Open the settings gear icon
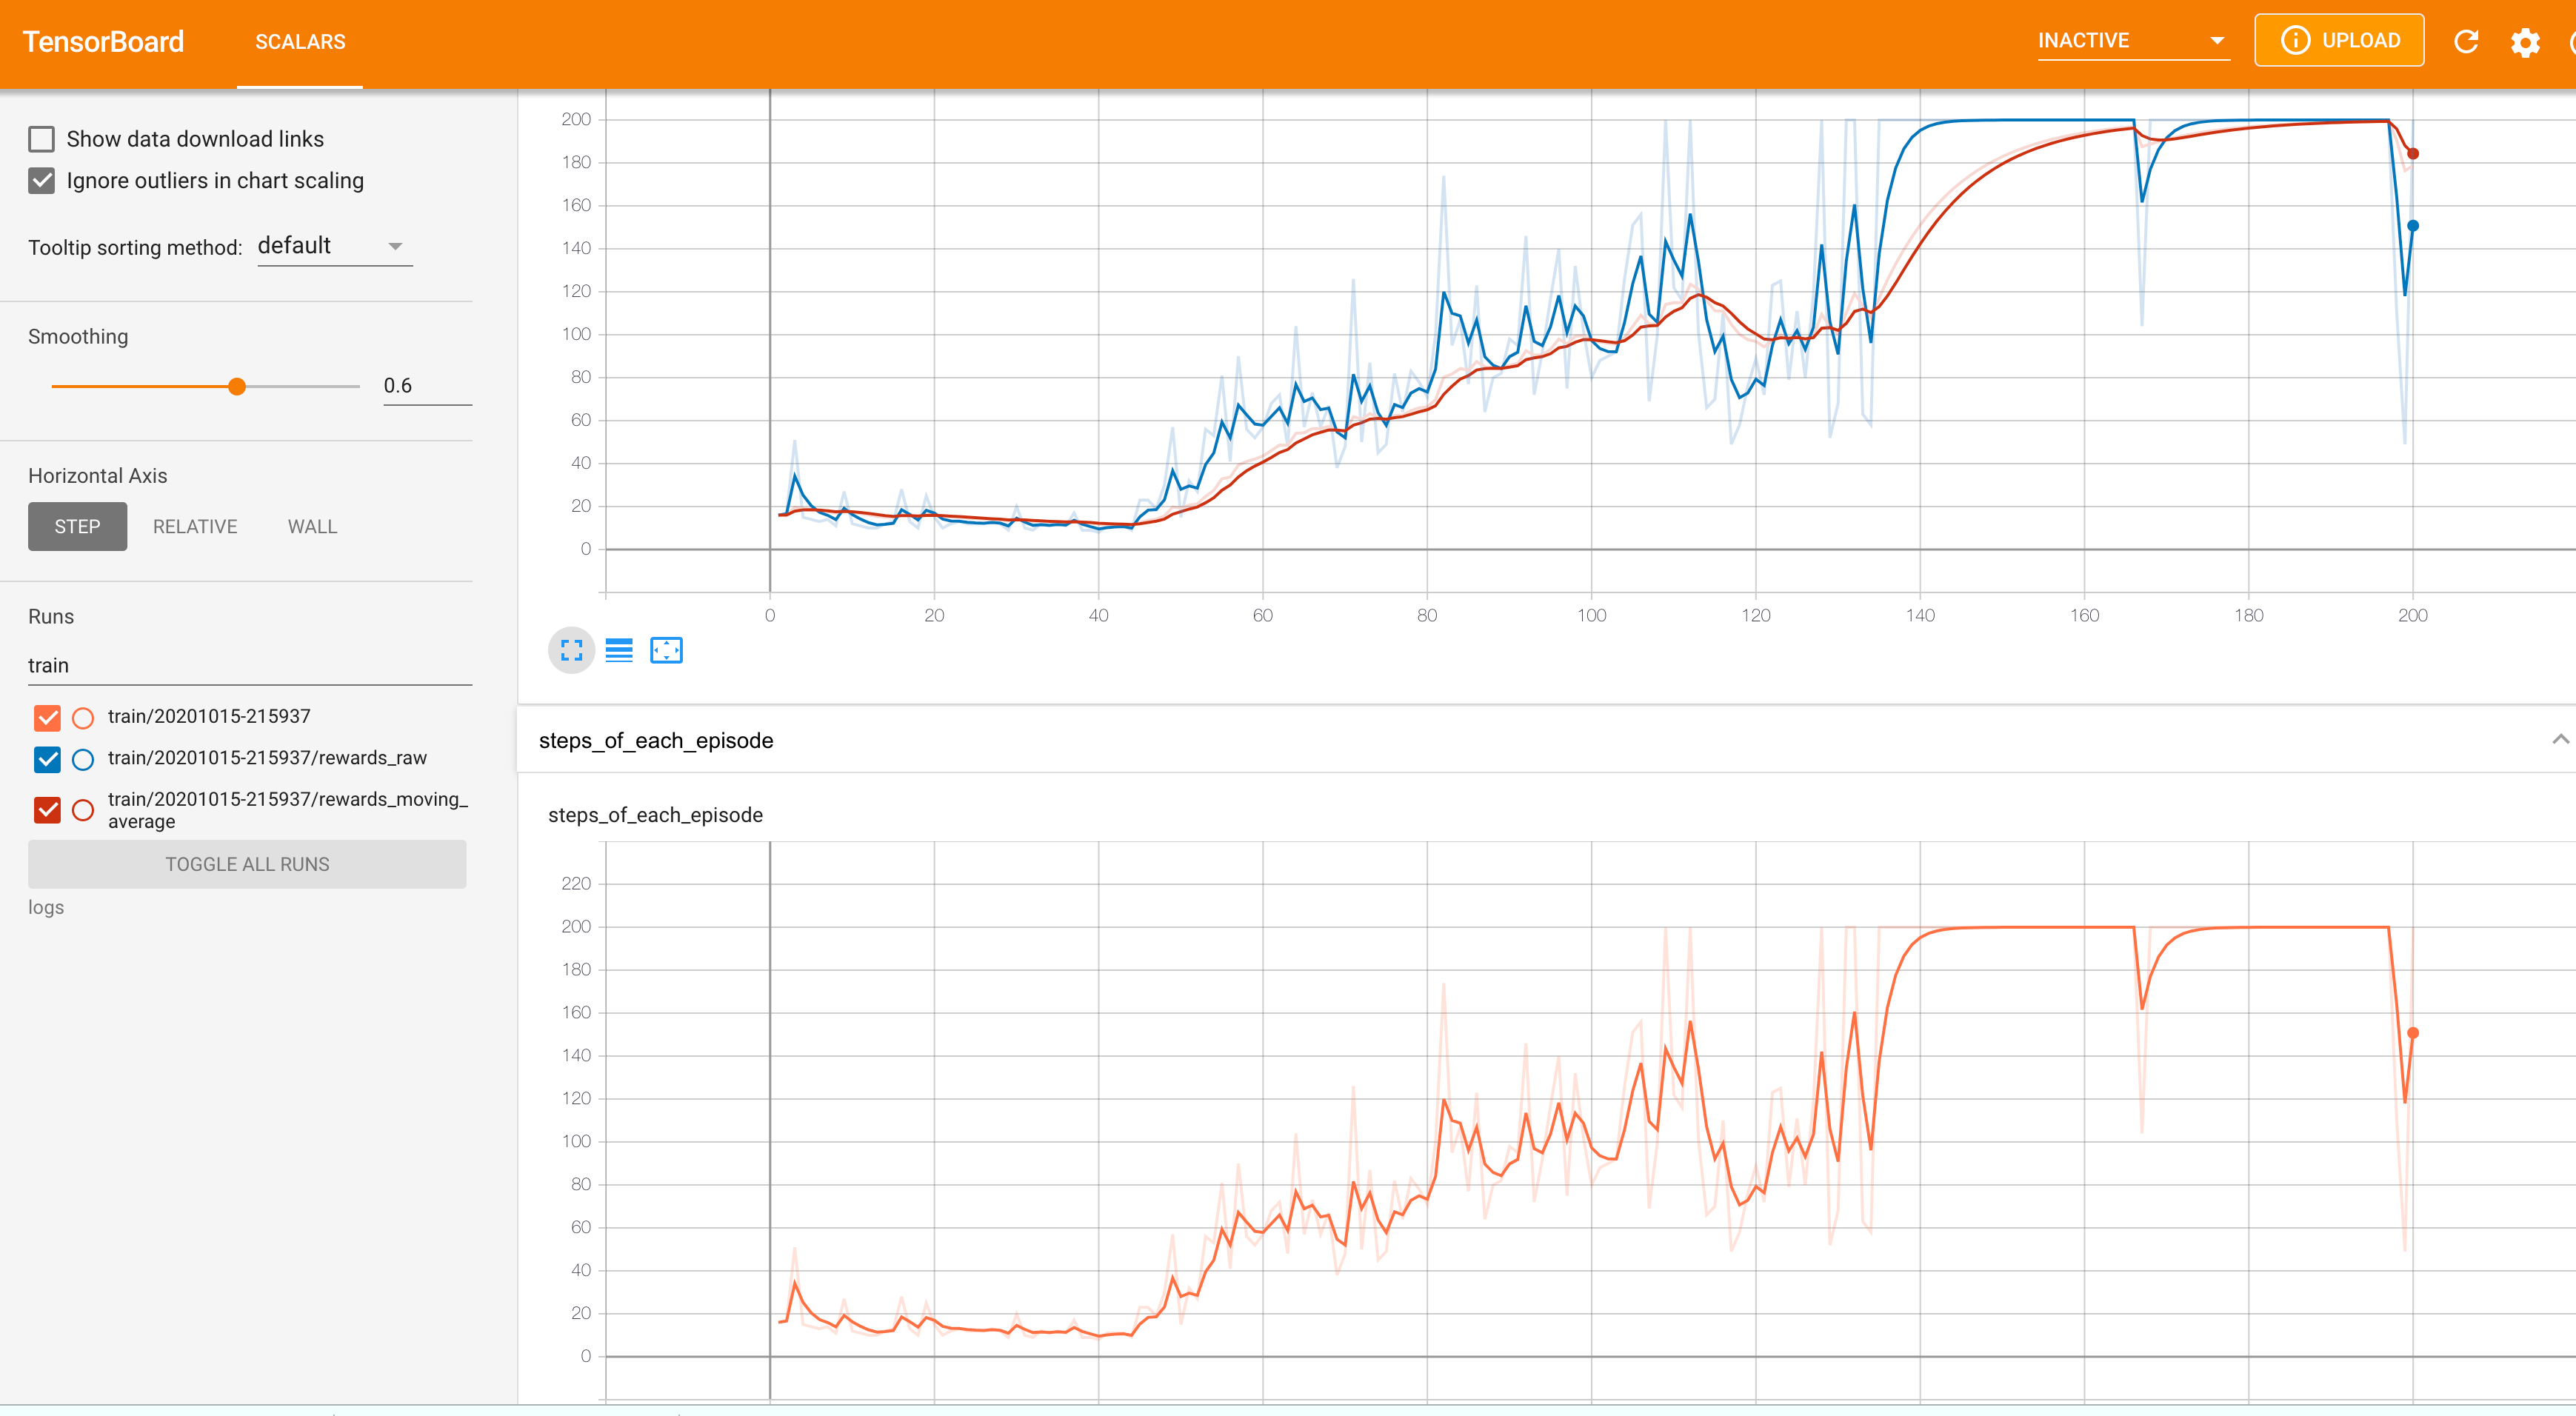 click(x=2525, y=42)
